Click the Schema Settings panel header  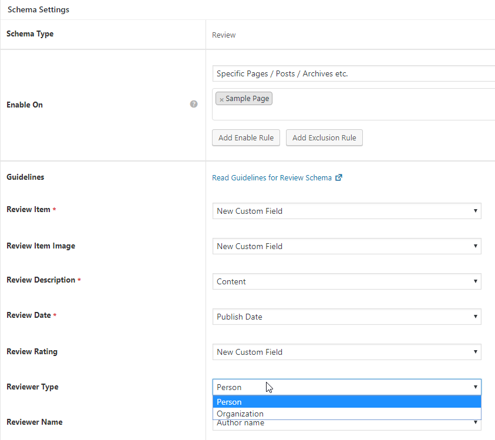pyautogui.click(x=38, y=10)
